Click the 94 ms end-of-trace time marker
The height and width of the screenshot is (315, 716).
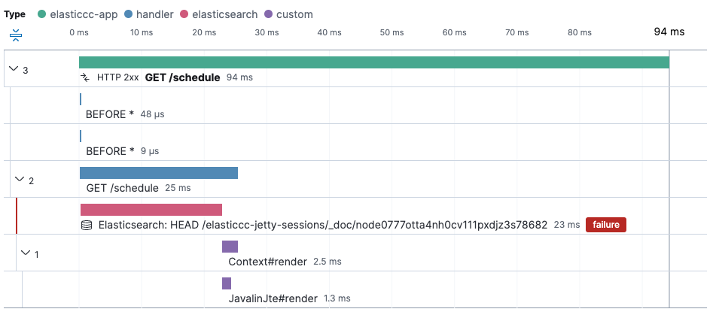(x=669, y=32)
